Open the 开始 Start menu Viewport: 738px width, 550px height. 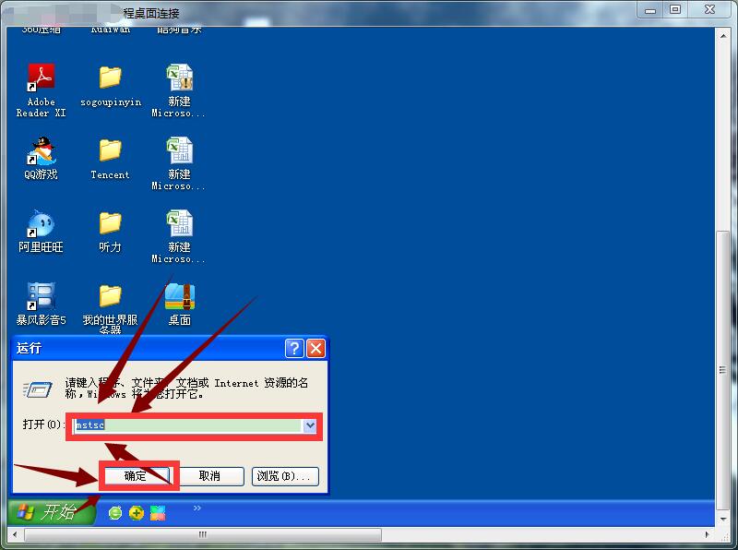(52, 512)
